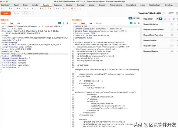Screen dimensions: 178x128
Task: Open Project options tab
Action: 116,5
